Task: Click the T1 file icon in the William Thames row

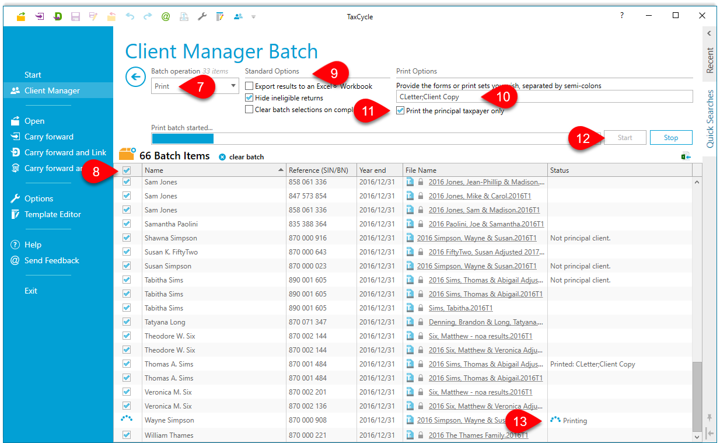Action: (x=410, y=435)
